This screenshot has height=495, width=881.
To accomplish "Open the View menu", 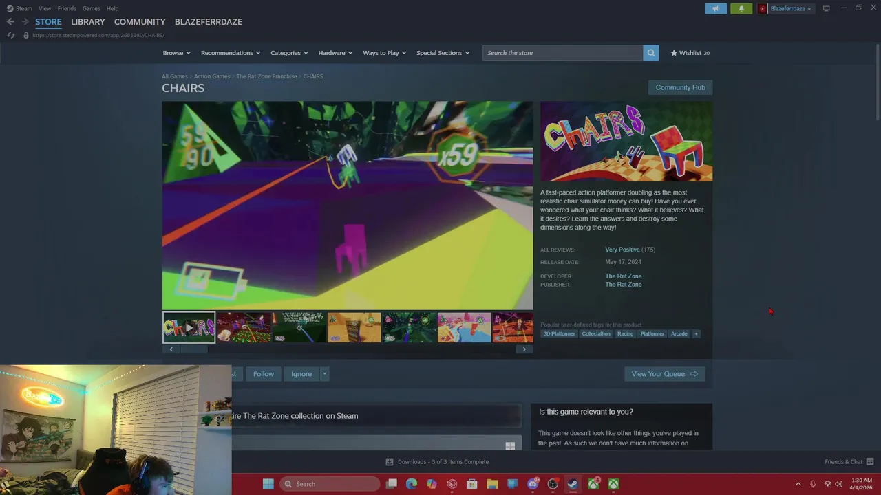I will click(x=45, y=8).
